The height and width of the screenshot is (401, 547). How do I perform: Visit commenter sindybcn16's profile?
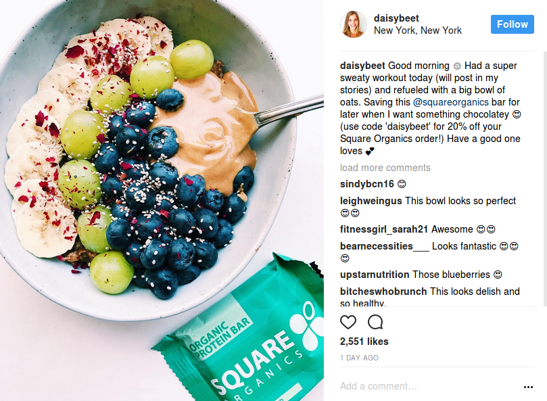tap(367, 184)
